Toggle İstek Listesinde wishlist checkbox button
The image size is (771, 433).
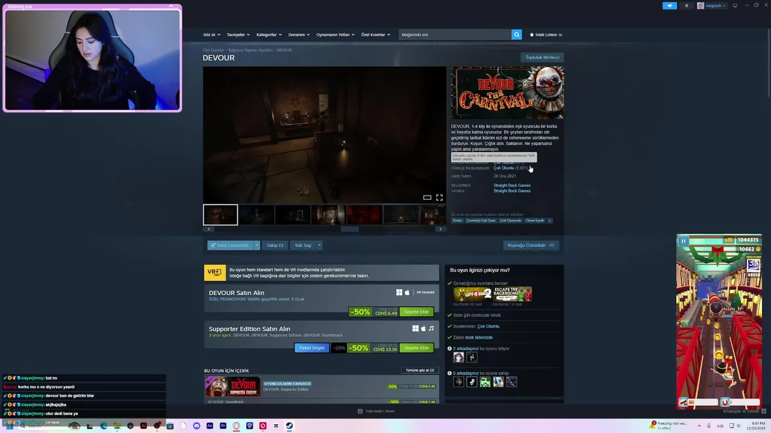tap(230, 245)
